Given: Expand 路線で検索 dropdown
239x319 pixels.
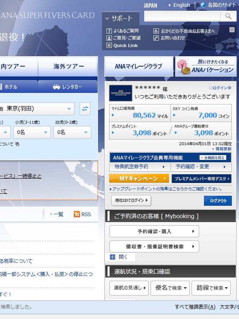Looking at the screenshot, I should (x=211, y=288).
